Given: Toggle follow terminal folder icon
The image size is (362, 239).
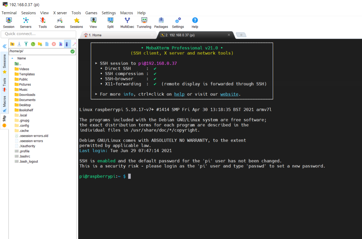Looking at the screenshot, I should (67, 44).
